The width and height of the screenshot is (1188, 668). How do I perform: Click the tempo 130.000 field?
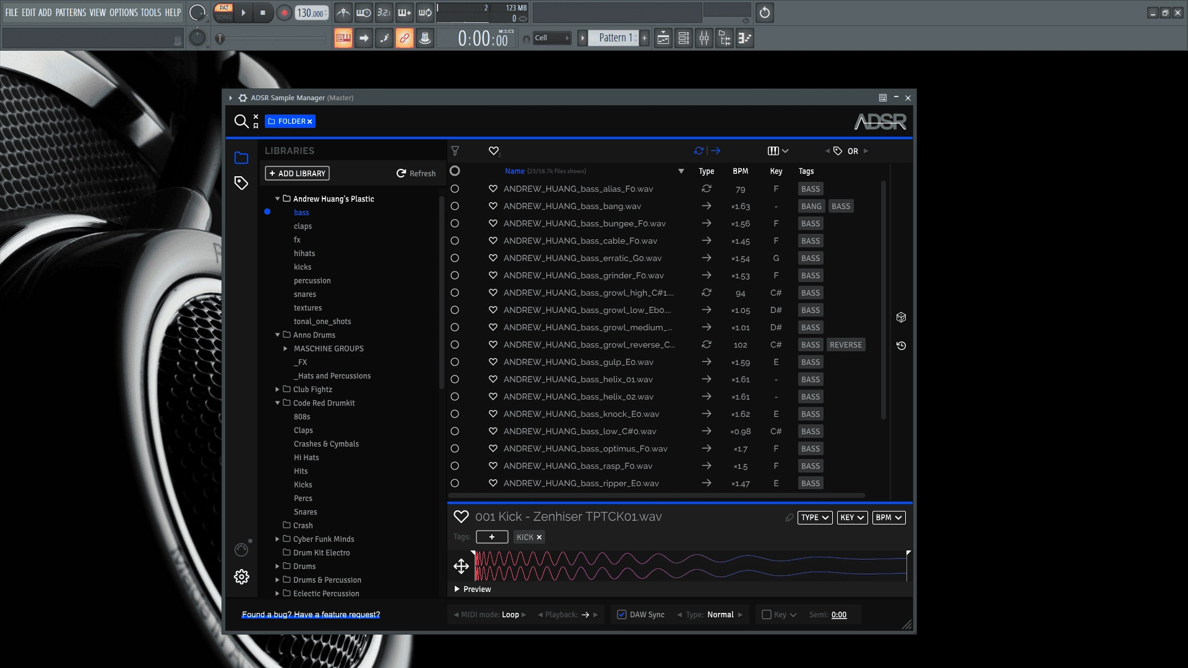coord(312,13)
